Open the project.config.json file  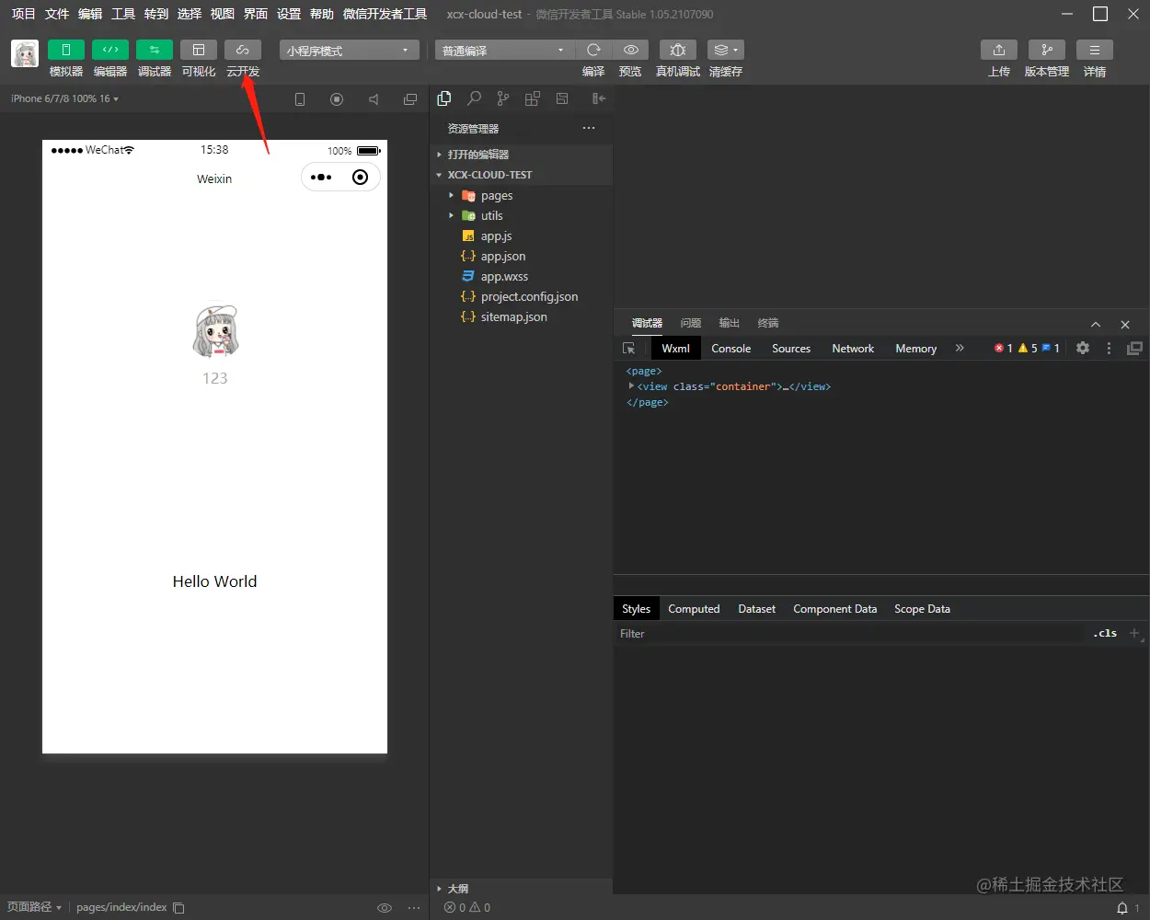[521, 296]
